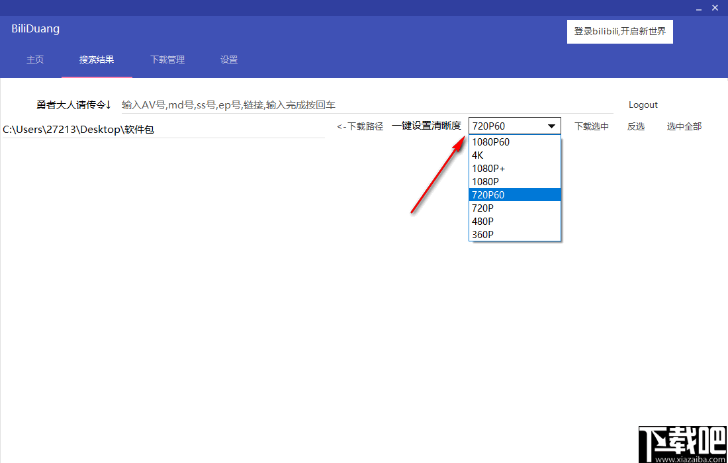Select the 360P resolution option

(482, 234)
